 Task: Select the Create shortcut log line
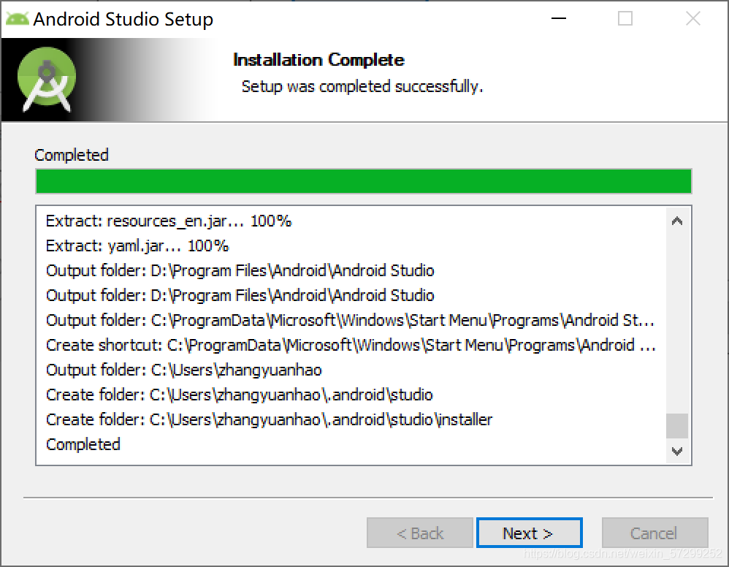(351, 345)
